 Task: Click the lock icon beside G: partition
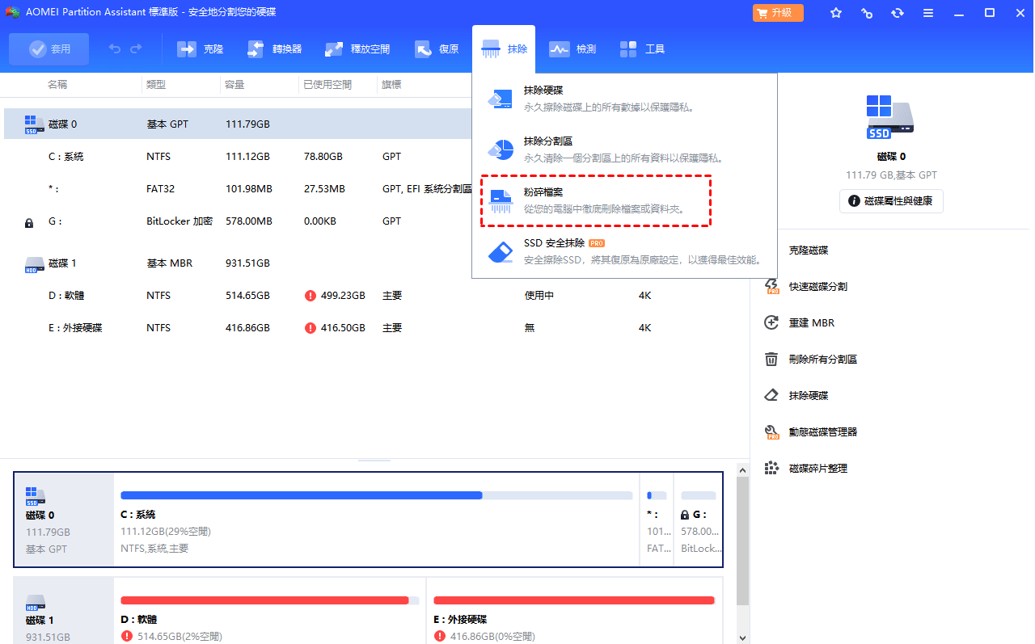coord(30,222)
